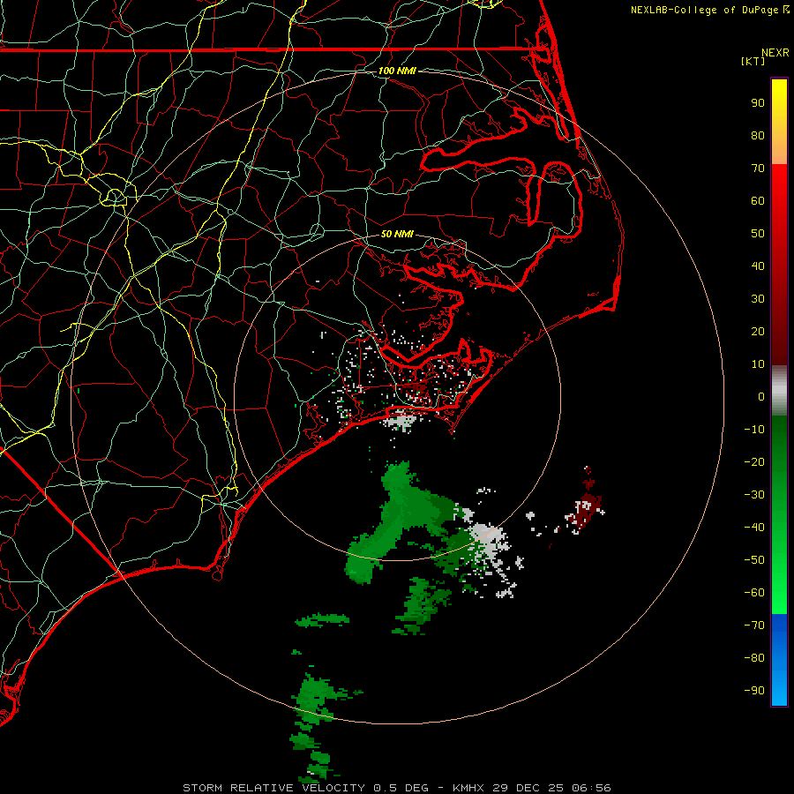
Task: Click the 30 value on velocity scale
Action: pos(758,299)
